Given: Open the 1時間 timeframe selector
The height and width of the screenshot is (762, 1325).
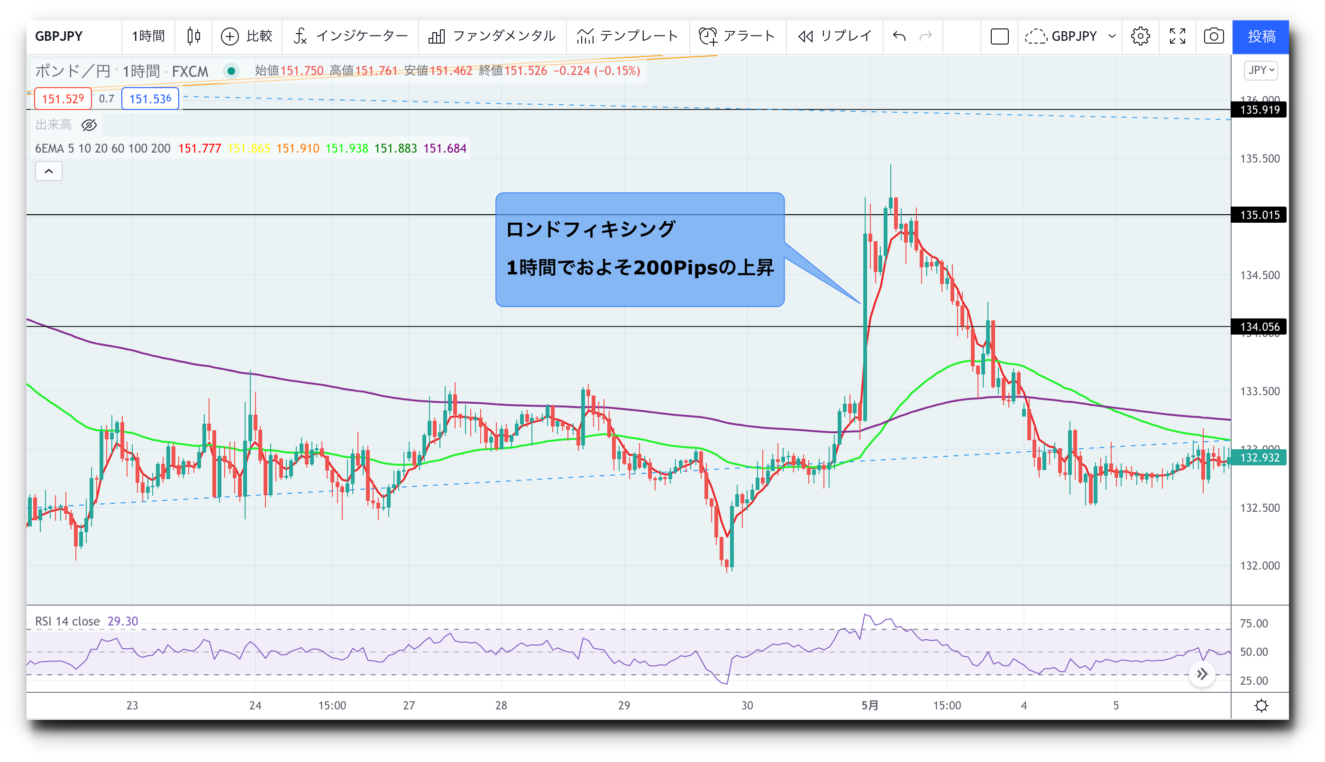Looking at the screenshot, I should (x=148, y=36).
